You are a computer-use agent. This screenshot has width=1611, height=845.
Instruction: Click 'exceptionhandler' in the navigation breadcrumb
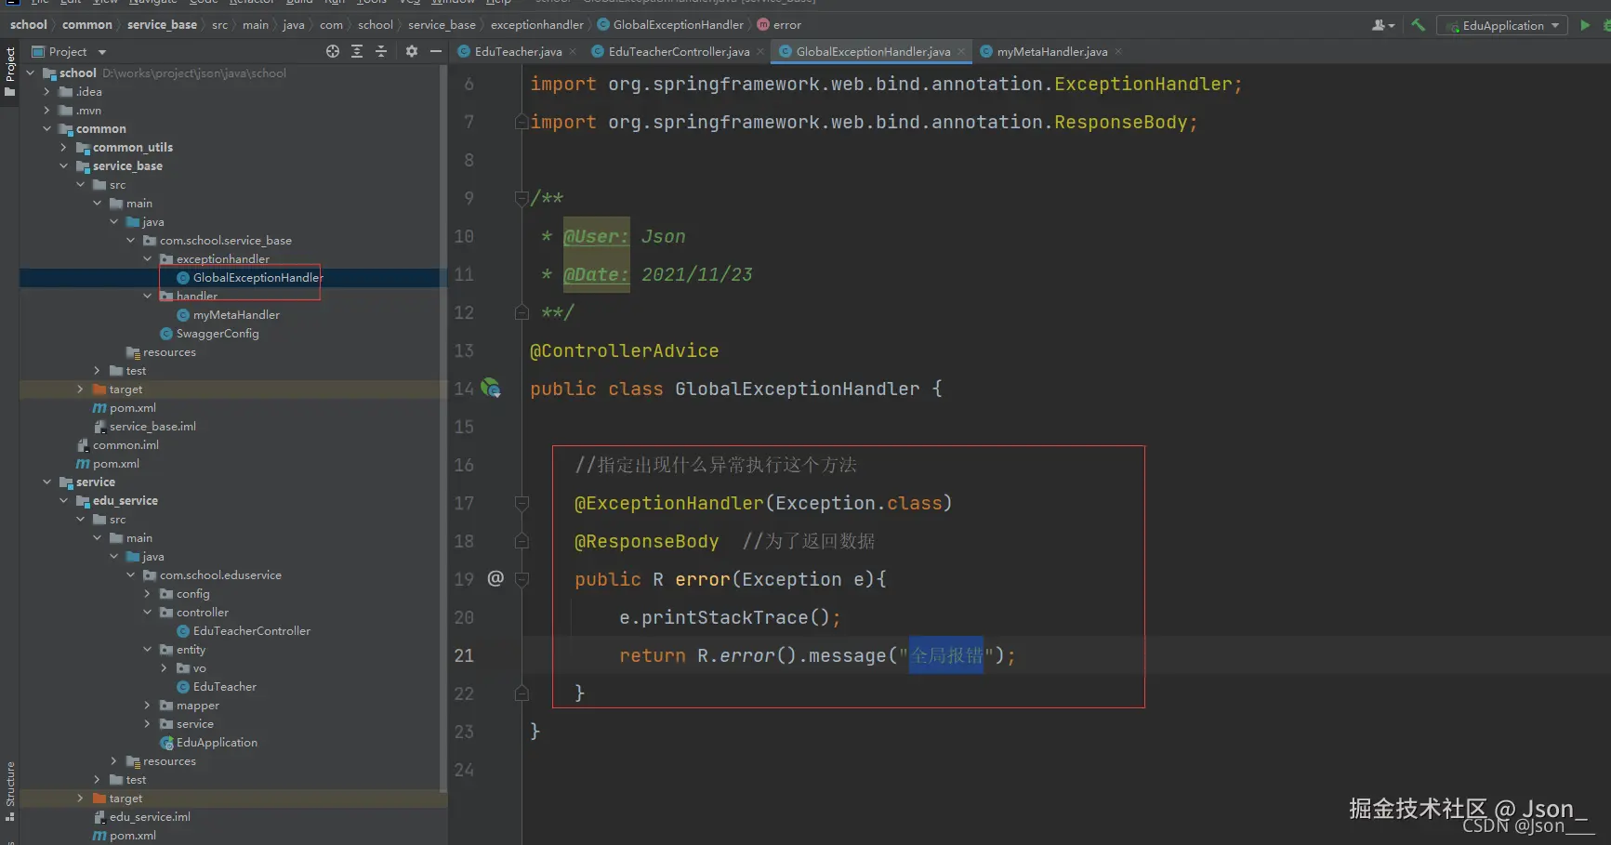pos(537,25)
